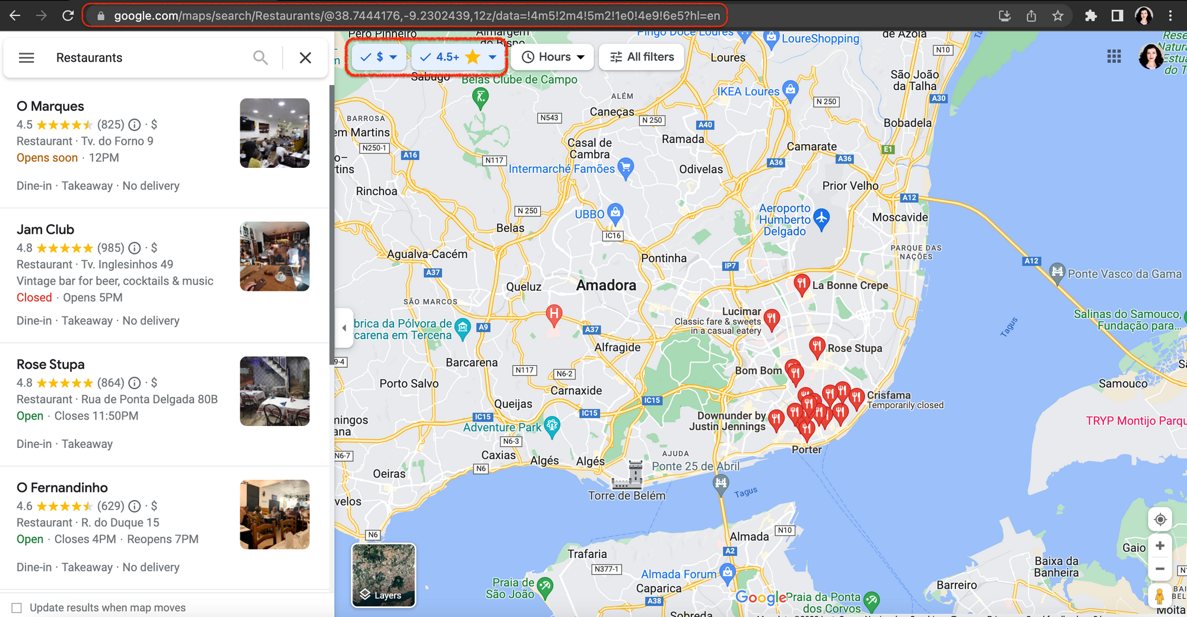Select O Marques restaurant listing
The image size is (1187, 617).
(164, 147)
